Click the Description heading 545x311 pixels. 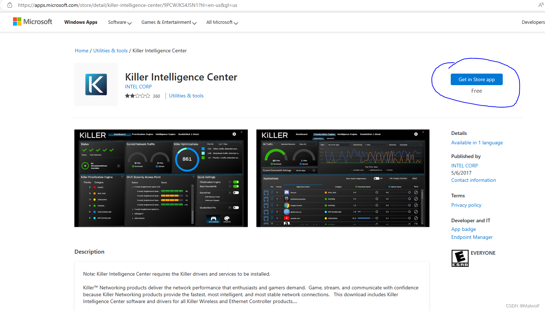pyautogui.click(x=90, y=252)
